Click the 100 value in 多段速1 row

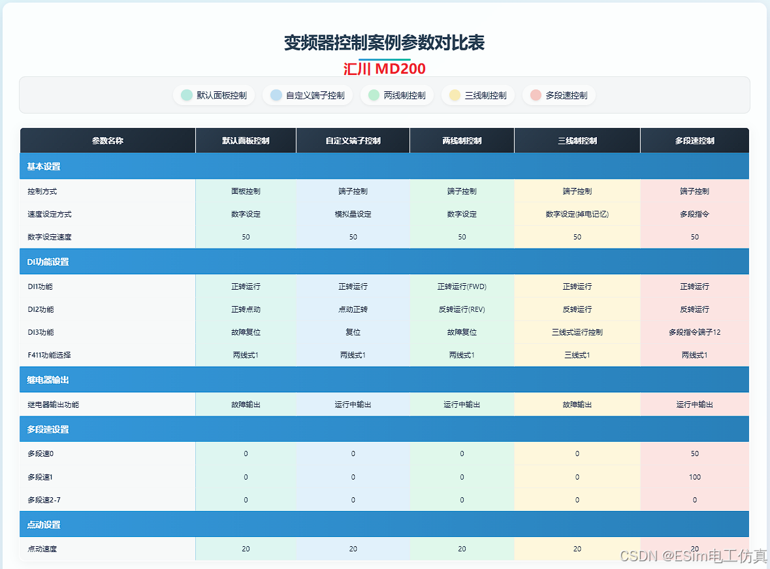[694, 477]
